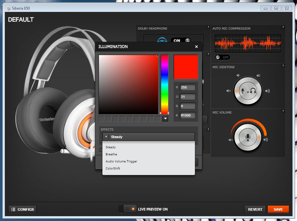Close the Illumination dialog

196,47
